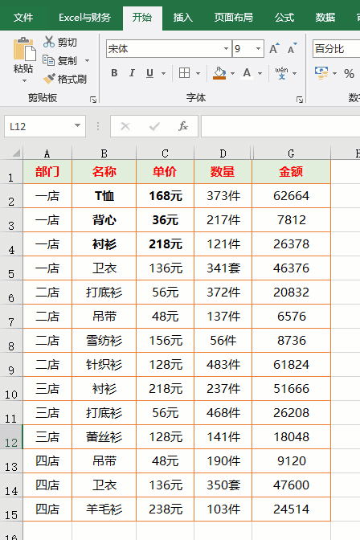Click the Copy (复制) icon
This screenshot has height=540, width=360.
(48, 60)
